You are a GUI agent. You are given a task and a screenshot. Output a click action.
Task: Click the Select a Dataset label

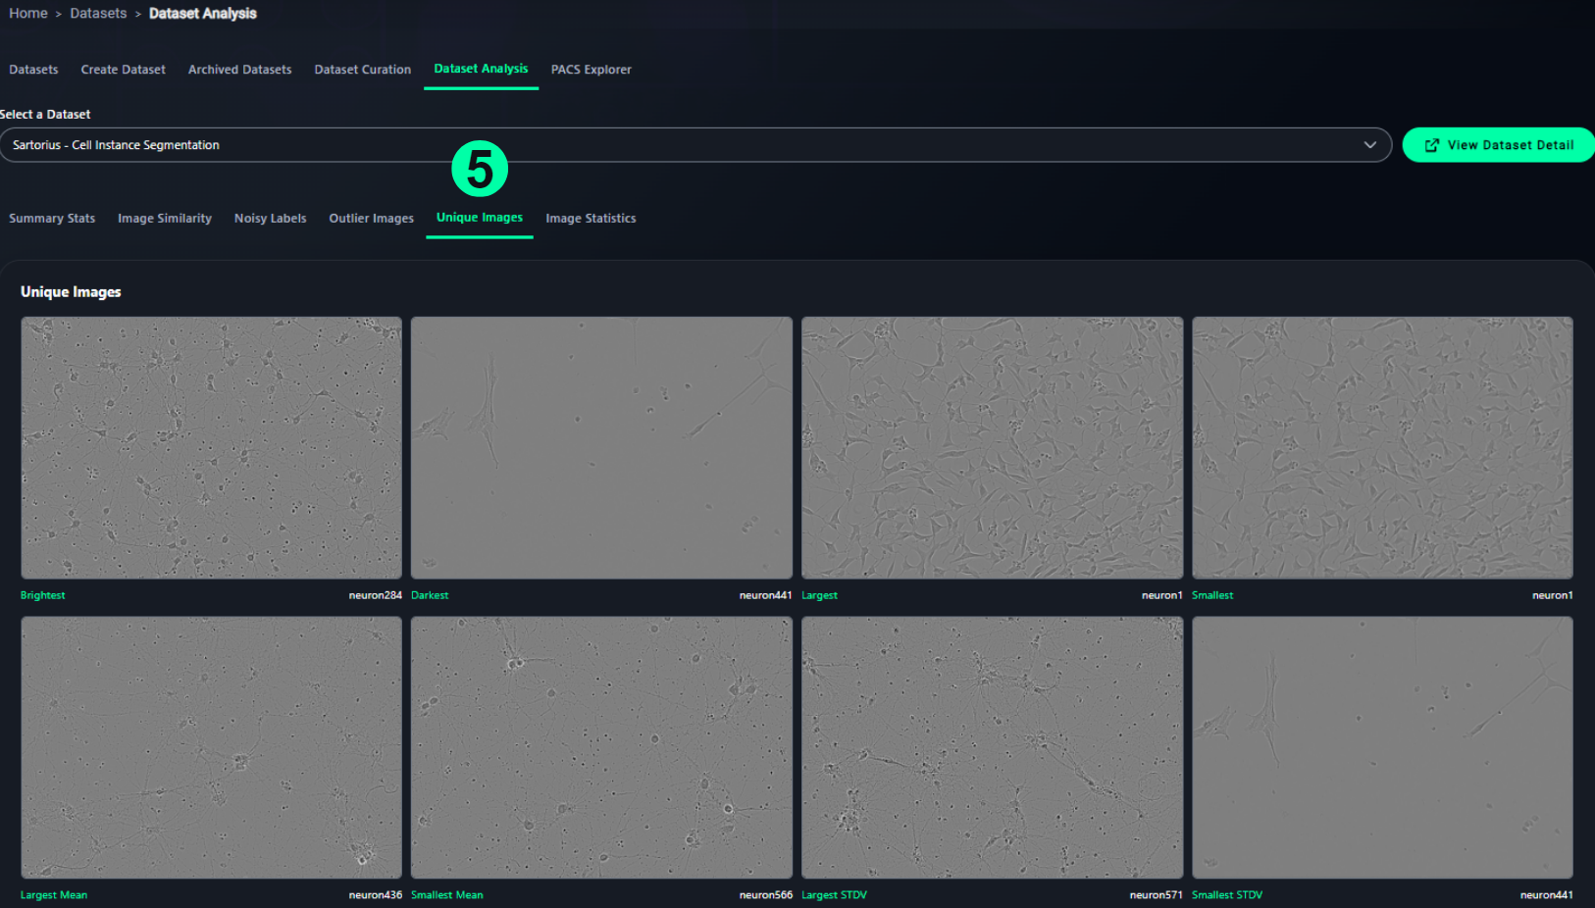pyautogui.click(x=45, y=115)
